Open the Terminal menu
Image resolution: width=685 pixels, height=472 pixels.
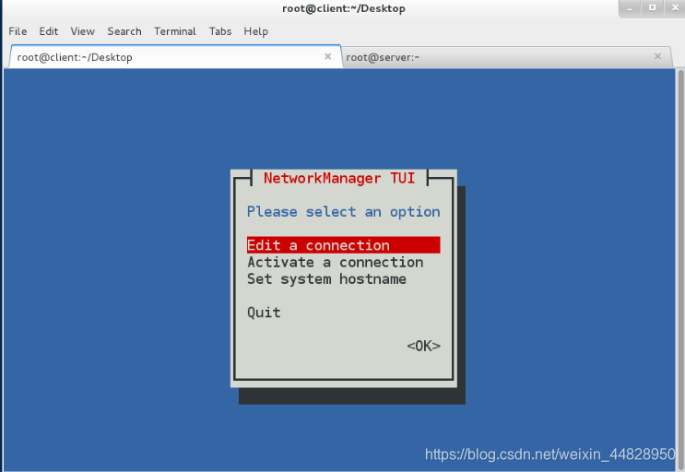pos(175,31)
